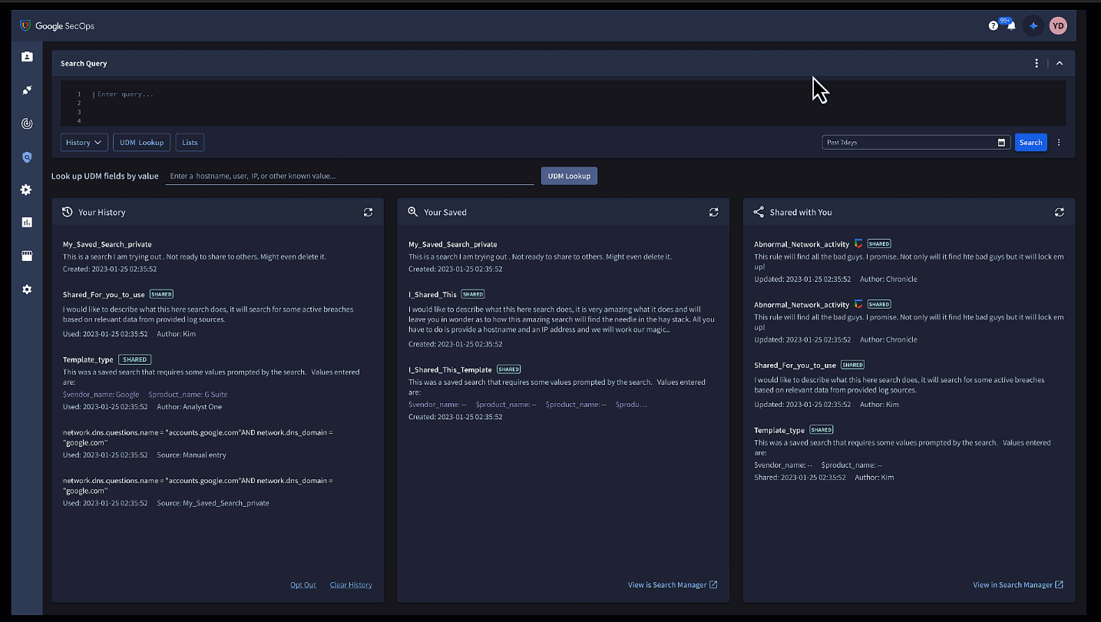Open the Search Query header kebab menu
This screenshot has height=622, width=1101.
pos(1037,63)
